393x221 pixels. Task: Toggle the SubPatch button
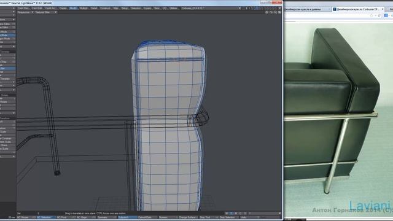(127, 217)
